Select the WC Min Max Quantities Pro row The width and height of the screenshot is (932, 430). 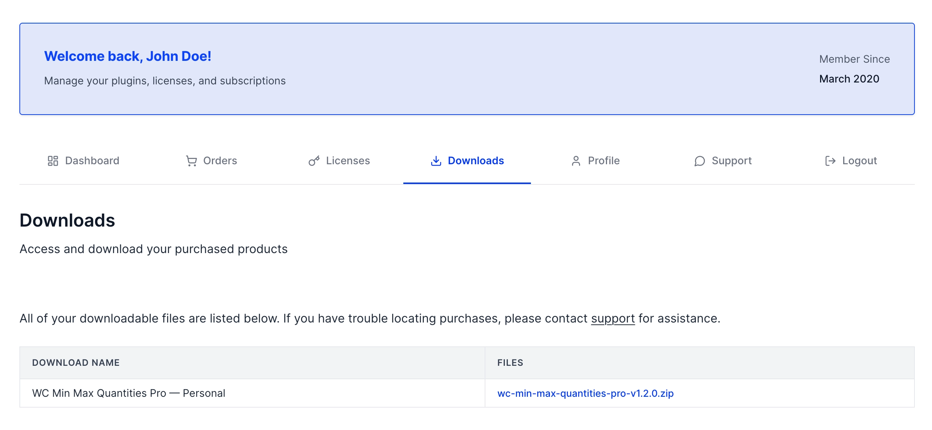point(128,393)
